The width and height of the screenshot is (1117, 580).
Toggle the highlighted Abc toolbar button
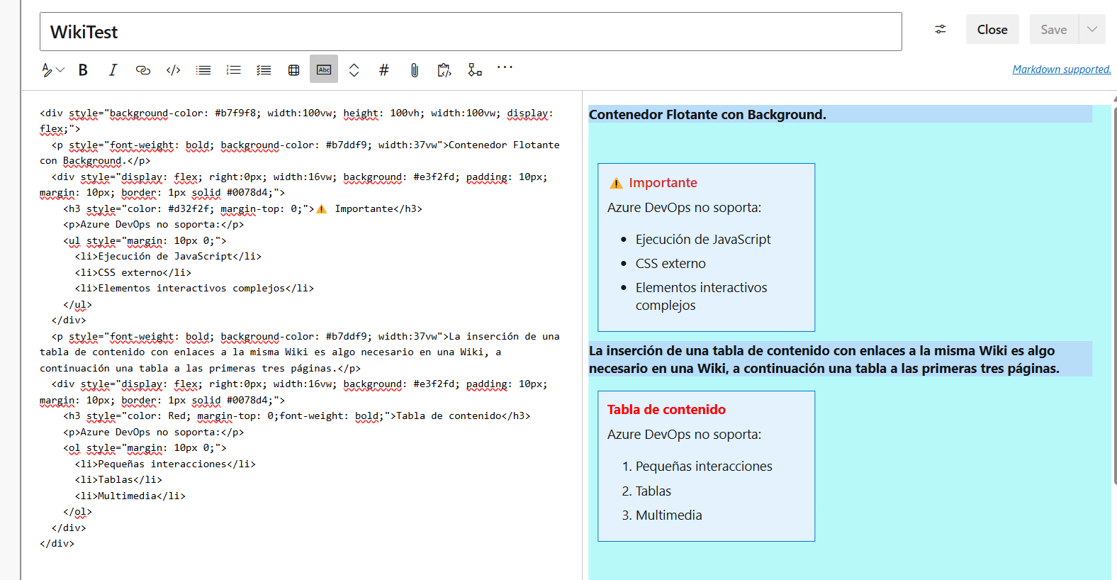tap(324, 69)
